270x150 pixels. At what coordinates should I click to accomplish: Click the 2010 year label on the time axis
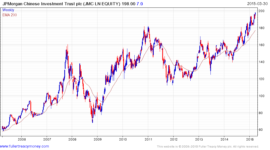(x=123, y=139)
